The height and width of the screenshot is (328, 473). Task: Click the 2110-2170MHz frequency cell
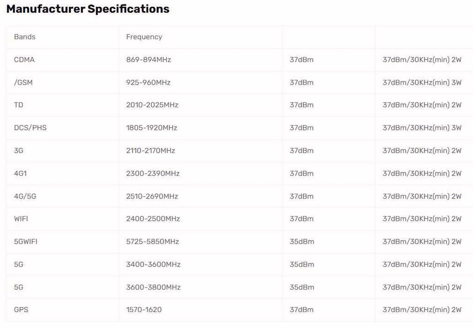(150, 150)
